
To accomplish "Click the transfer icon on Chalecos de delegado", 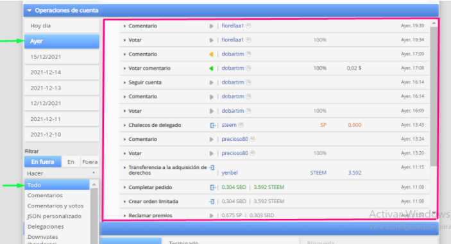I will pyautogui.click(x=212, y=125).
